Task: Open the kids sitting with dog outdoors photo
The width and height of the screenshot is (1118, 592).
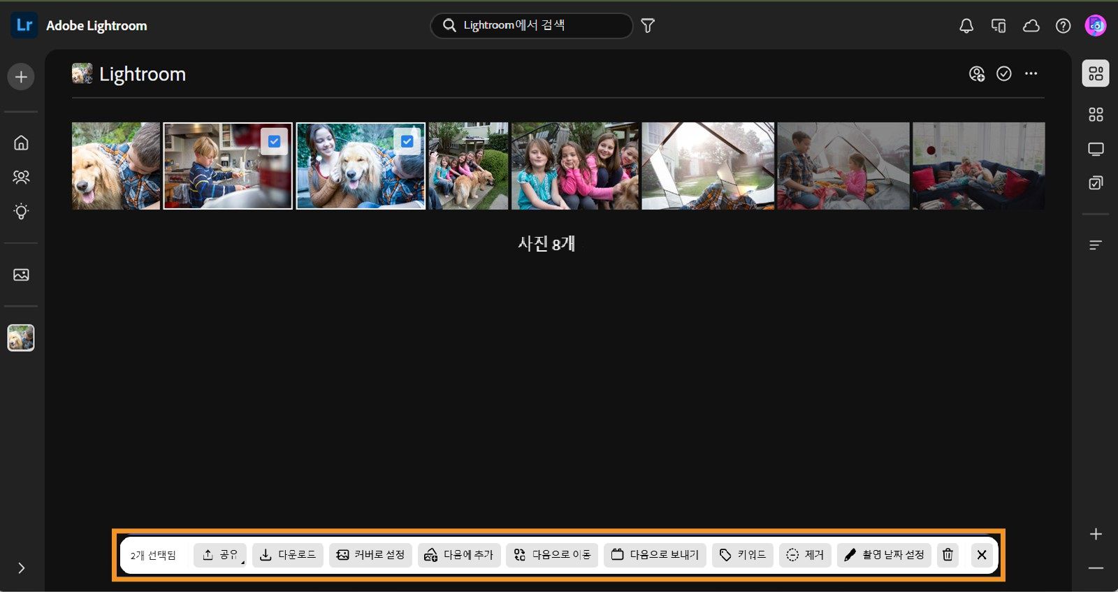Action: (468, 166)
